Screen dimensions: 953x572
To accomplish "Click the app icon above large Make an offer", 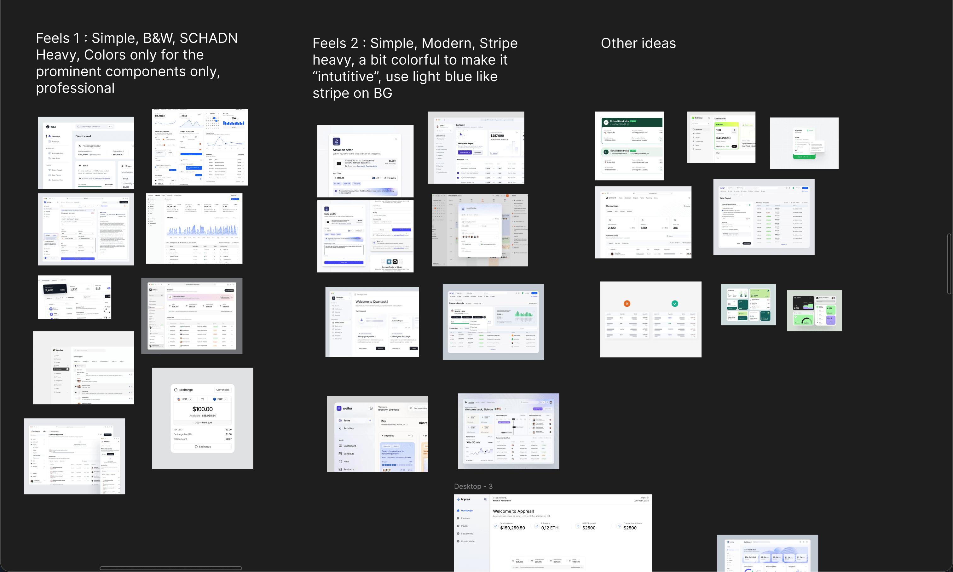I will point(336,141).
